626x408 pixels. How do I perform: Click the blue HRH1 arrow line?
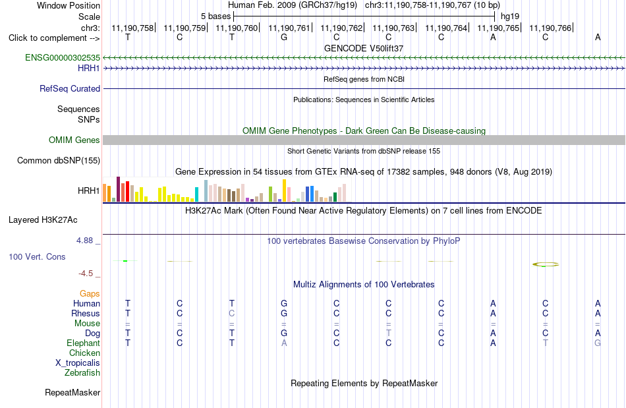tap(364, 69)
